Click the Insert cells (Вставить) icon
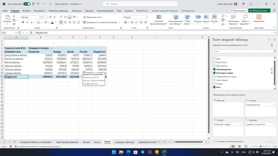 point(198,17)
